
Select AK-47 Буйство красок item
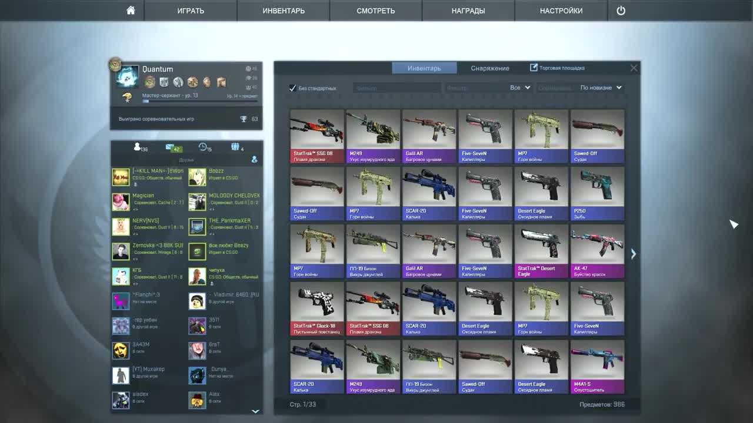click(x=597, y=251)
